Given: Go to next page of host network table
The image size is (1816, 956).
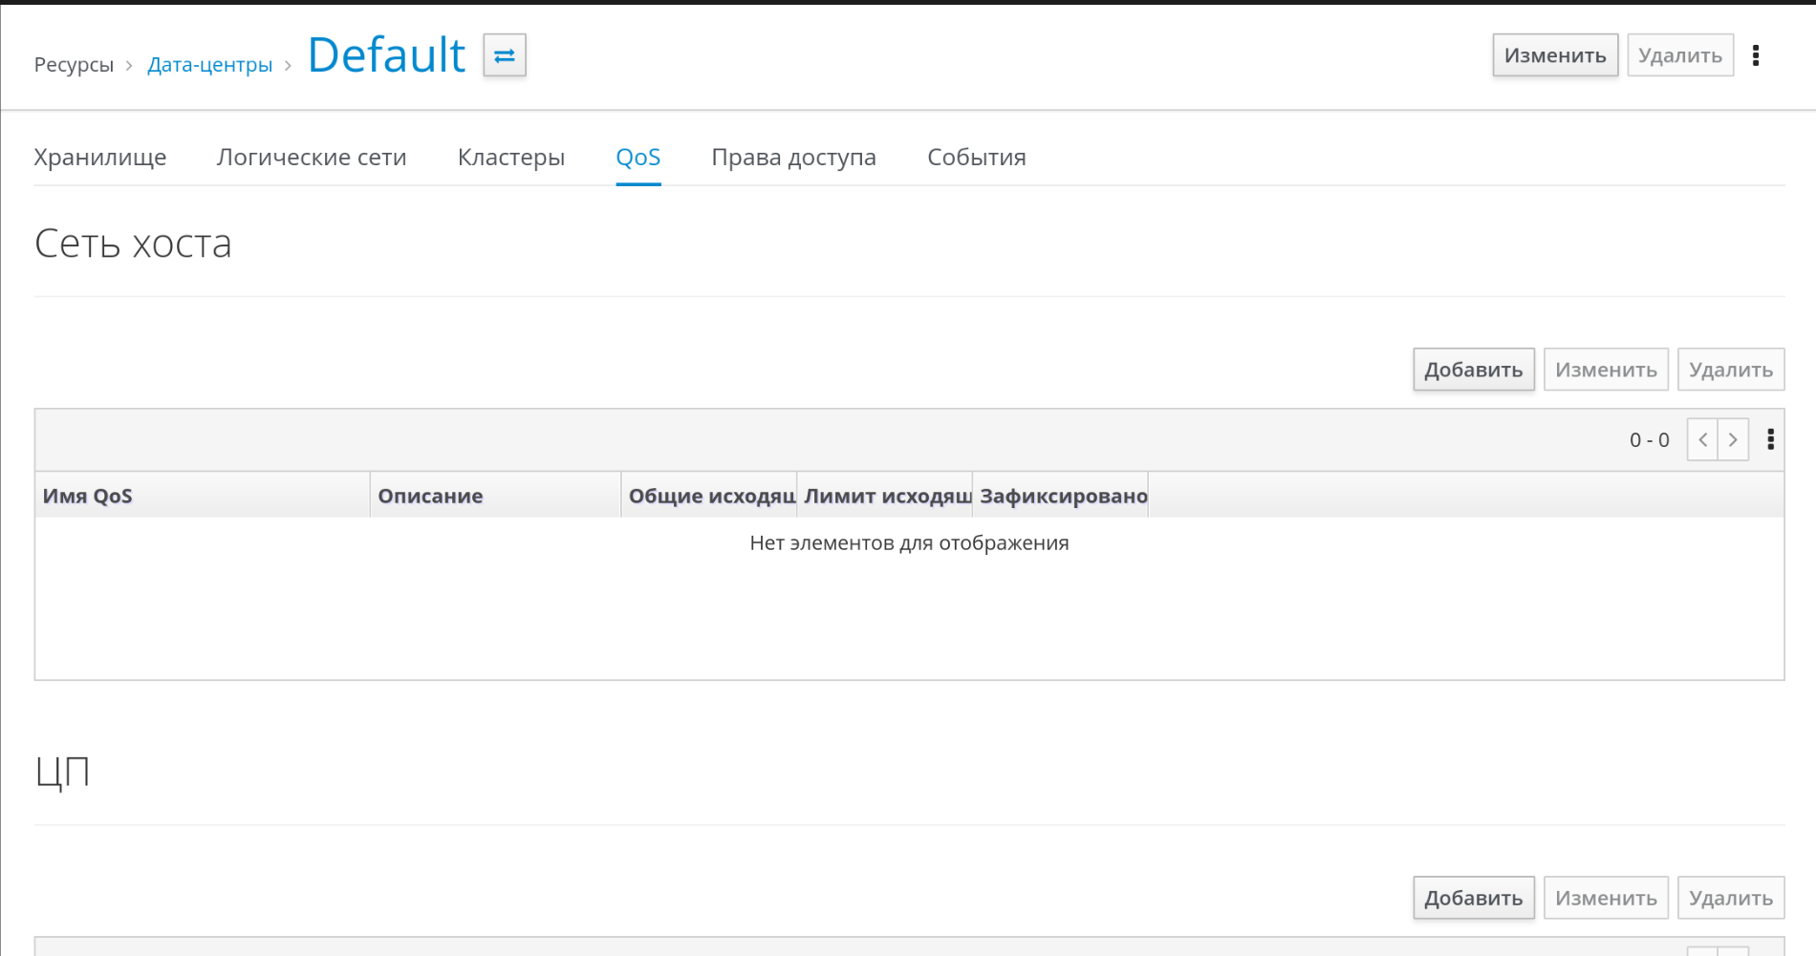Looking at the screenshot, I should [1733, 439].
